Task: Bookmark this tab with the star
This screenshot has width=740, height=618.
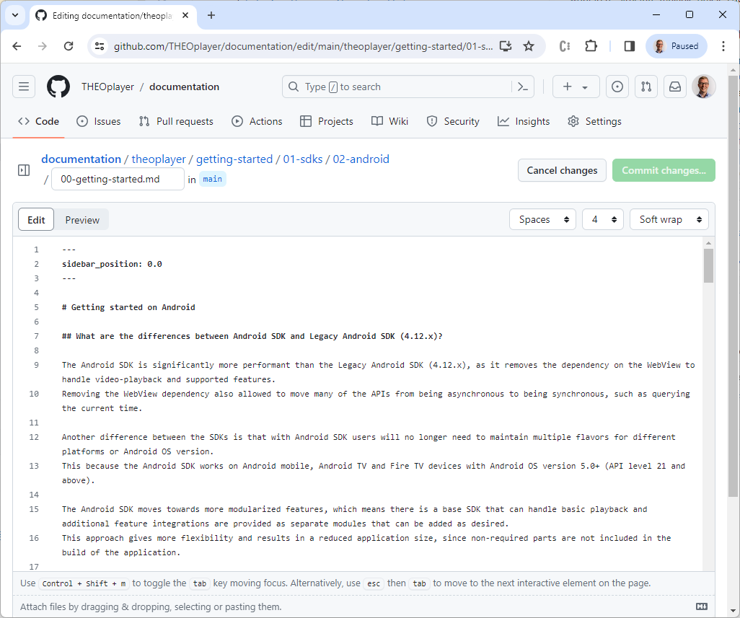Action: 529,46
